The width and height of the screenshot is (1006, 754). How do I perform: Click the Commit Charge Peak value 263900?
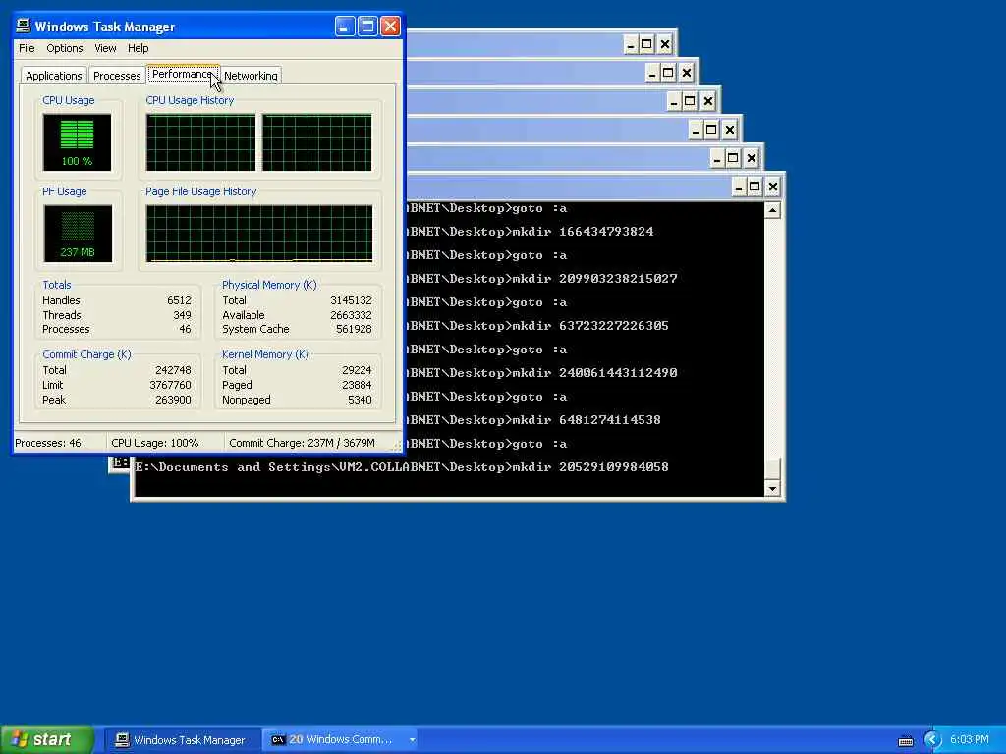tap(173, 401)
